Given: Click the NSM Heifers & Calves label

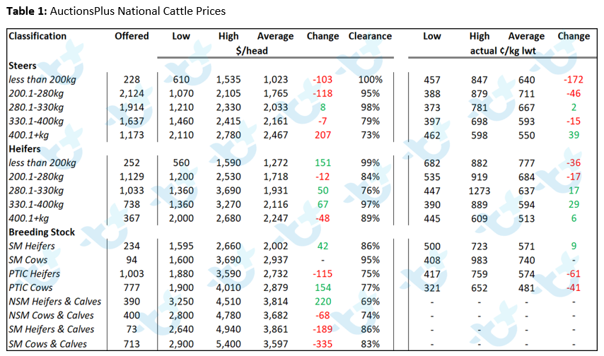Looking at the screenshot, I should 54,302.
